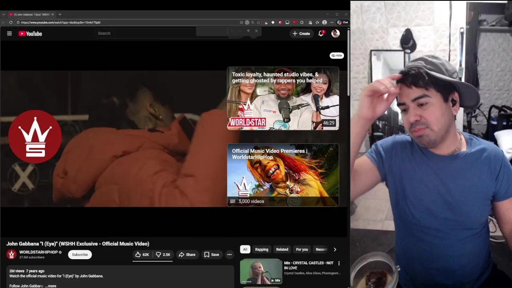Viewport: 512px width, 288px height.
Task: Click the red extension icon in browser toolbar
Action: [x=280, y=22]
